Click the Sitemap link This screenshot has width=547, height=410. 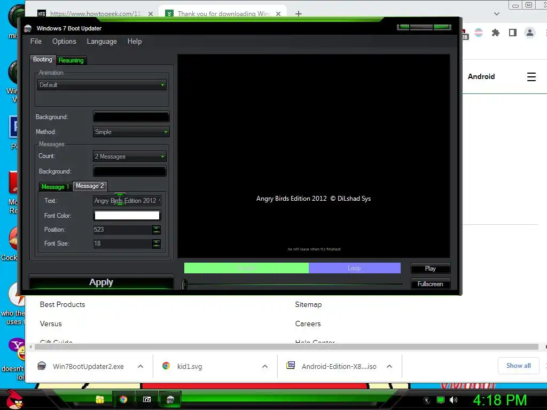point(308,304)
